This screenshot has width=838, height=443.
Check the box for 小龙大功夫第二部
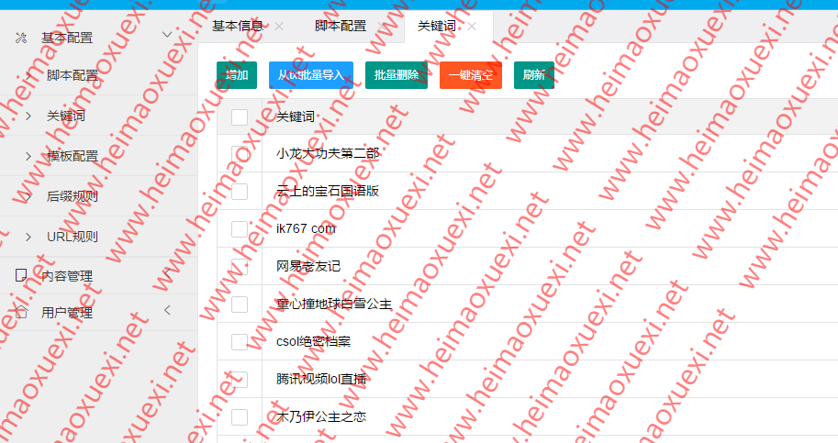(240, 154)
